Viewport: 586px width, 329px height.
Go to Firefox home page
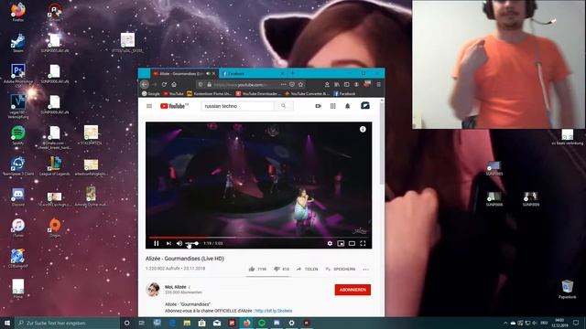pyautogui.click(x=174, y=85)
